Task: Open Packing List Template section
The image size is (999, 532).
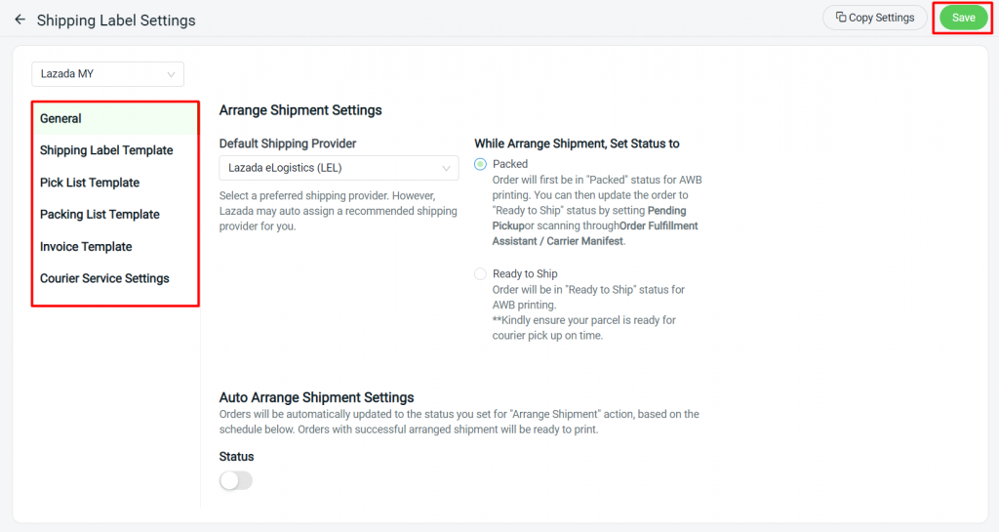Action: pos(100,215)
